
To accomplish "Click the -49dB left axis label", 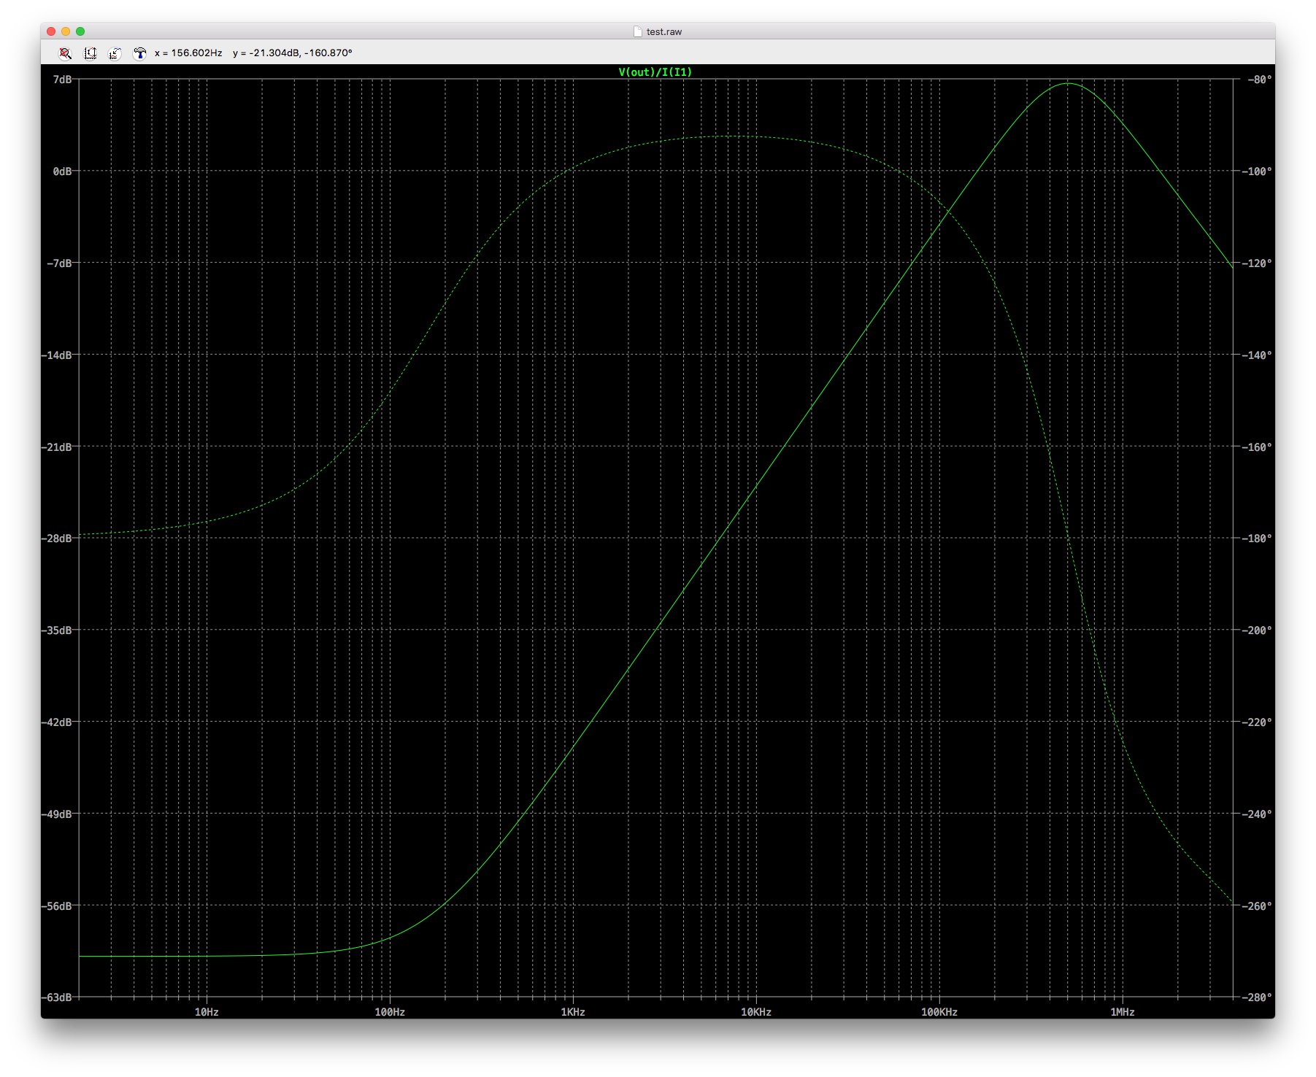I will point(57,814).
